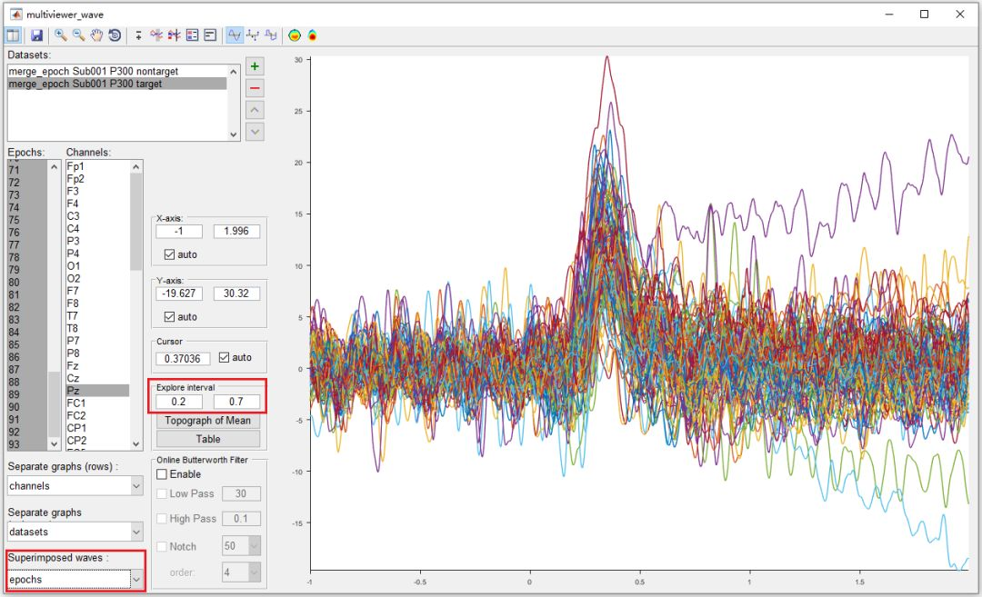Select epoch 80 in Epochs list
Viewport: 982px width, 597px height.
27,283
